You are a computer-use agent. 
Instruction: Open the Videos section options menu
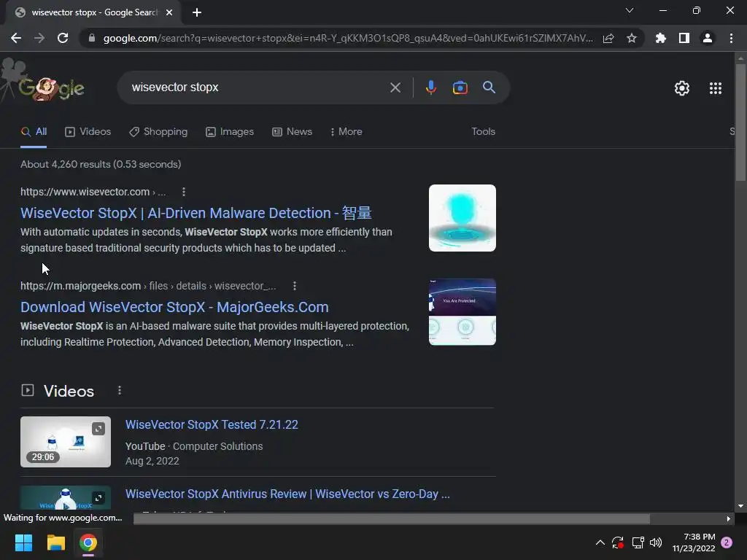[x=120, y=391]
